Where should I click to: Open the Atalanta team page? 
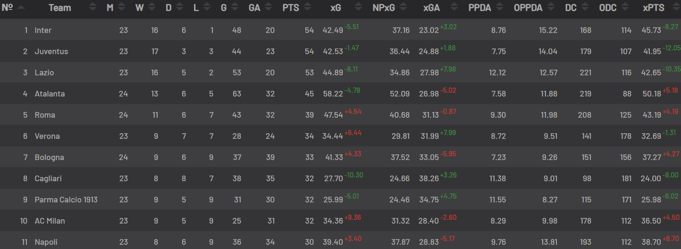tap(50, 94)
